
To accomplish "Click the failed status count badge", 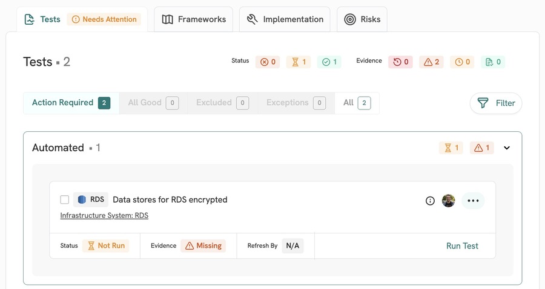I will point(268,62).
